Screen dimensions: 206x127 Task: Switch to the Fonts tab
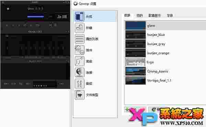[x=170, y=16]
